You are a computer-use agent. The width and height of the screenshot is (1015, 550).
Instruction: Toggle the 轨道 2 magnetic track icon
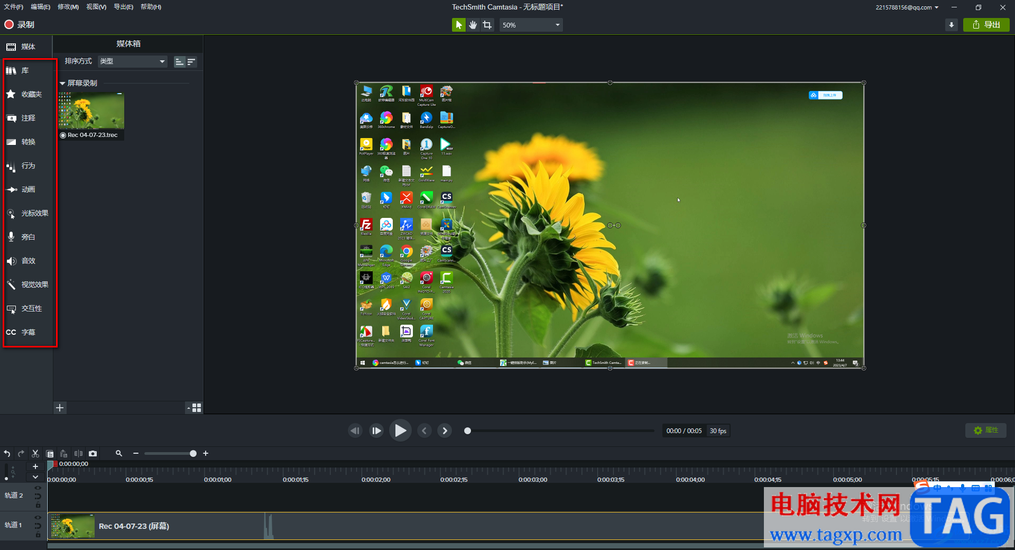pyautogui.click(x=38, y=496)
